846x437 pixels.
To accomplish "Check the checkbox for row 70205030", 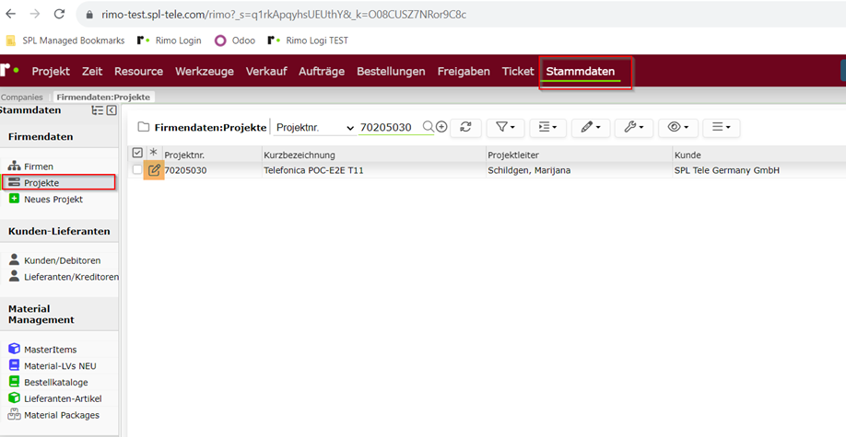I will point(137,170).
